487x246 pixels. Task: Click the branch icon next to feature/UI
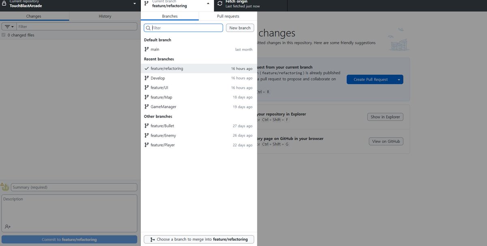[147, 88]
